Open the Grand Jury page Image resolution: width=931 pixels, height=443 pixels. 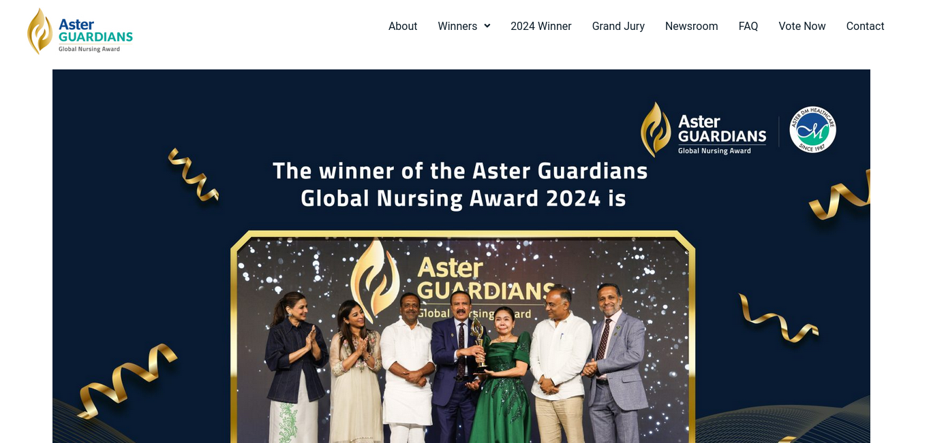(x=618, y=26)
